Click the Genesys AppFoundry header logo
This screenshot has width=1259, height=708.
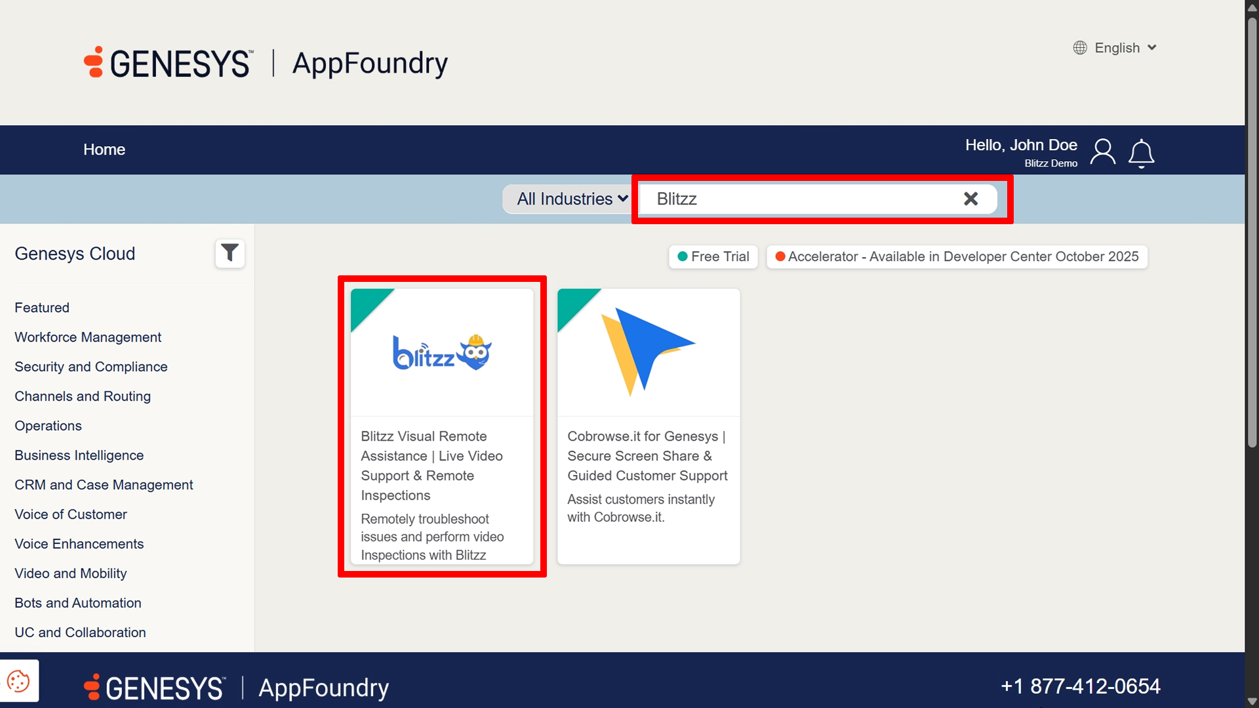coord(266,64)
